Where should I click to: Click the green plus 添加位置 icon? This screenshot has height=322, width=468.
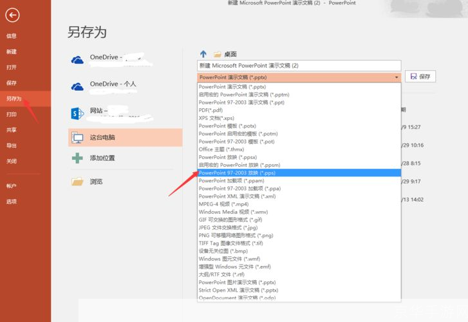point(77,158)
